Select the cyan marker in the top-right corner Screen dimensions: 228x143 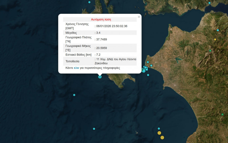(x=210, y=3)
